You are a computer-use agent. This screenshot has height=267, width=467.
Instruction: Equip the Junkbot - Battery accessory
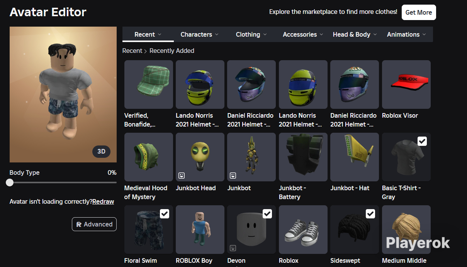tap(303, 157)
